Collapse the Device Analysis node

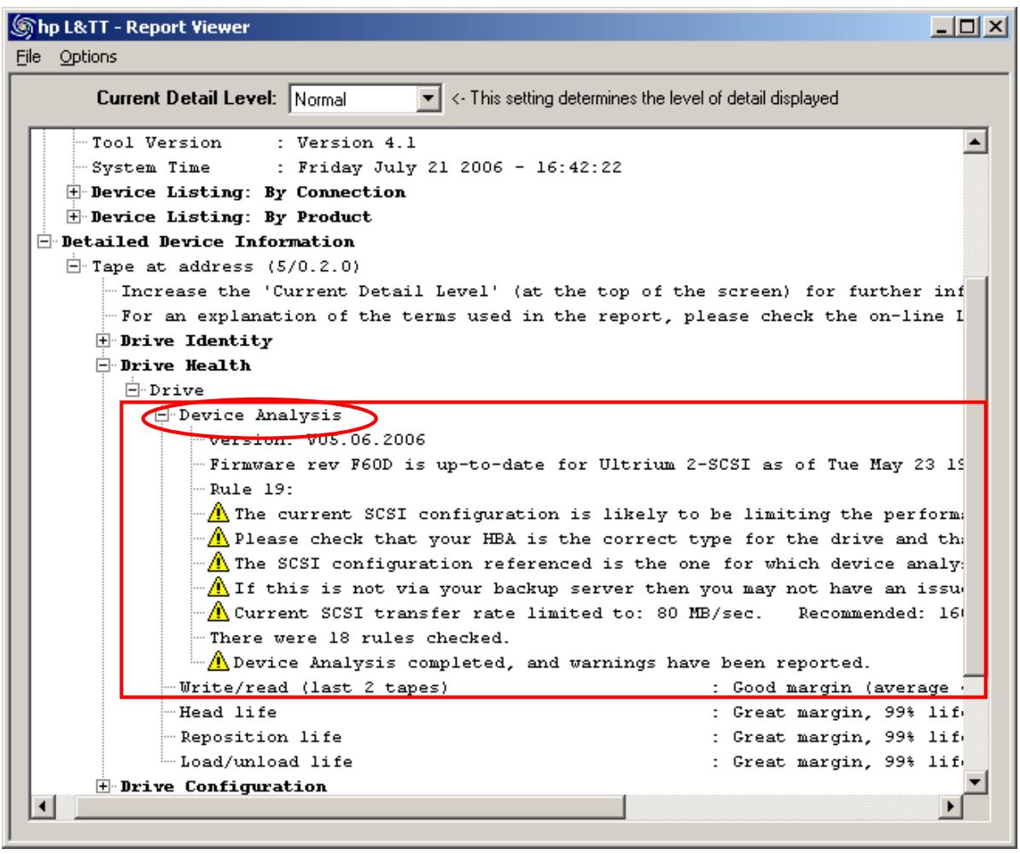(x=162, y=415)
